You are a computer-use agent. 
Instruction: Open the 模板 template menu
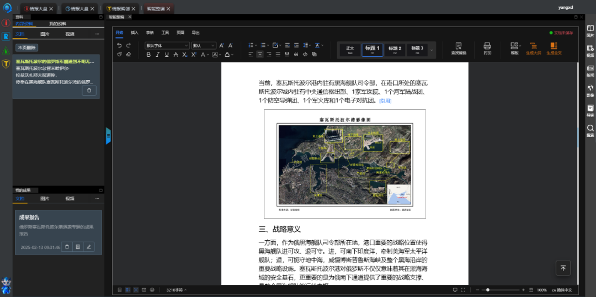[515, 49]
